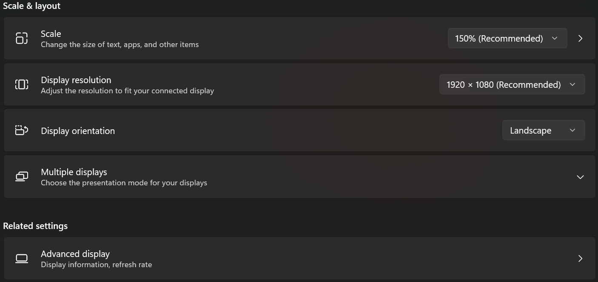Open the scale percentage dropdown
The height and width of the screenshot is (282, 598).
click(507, 38)
